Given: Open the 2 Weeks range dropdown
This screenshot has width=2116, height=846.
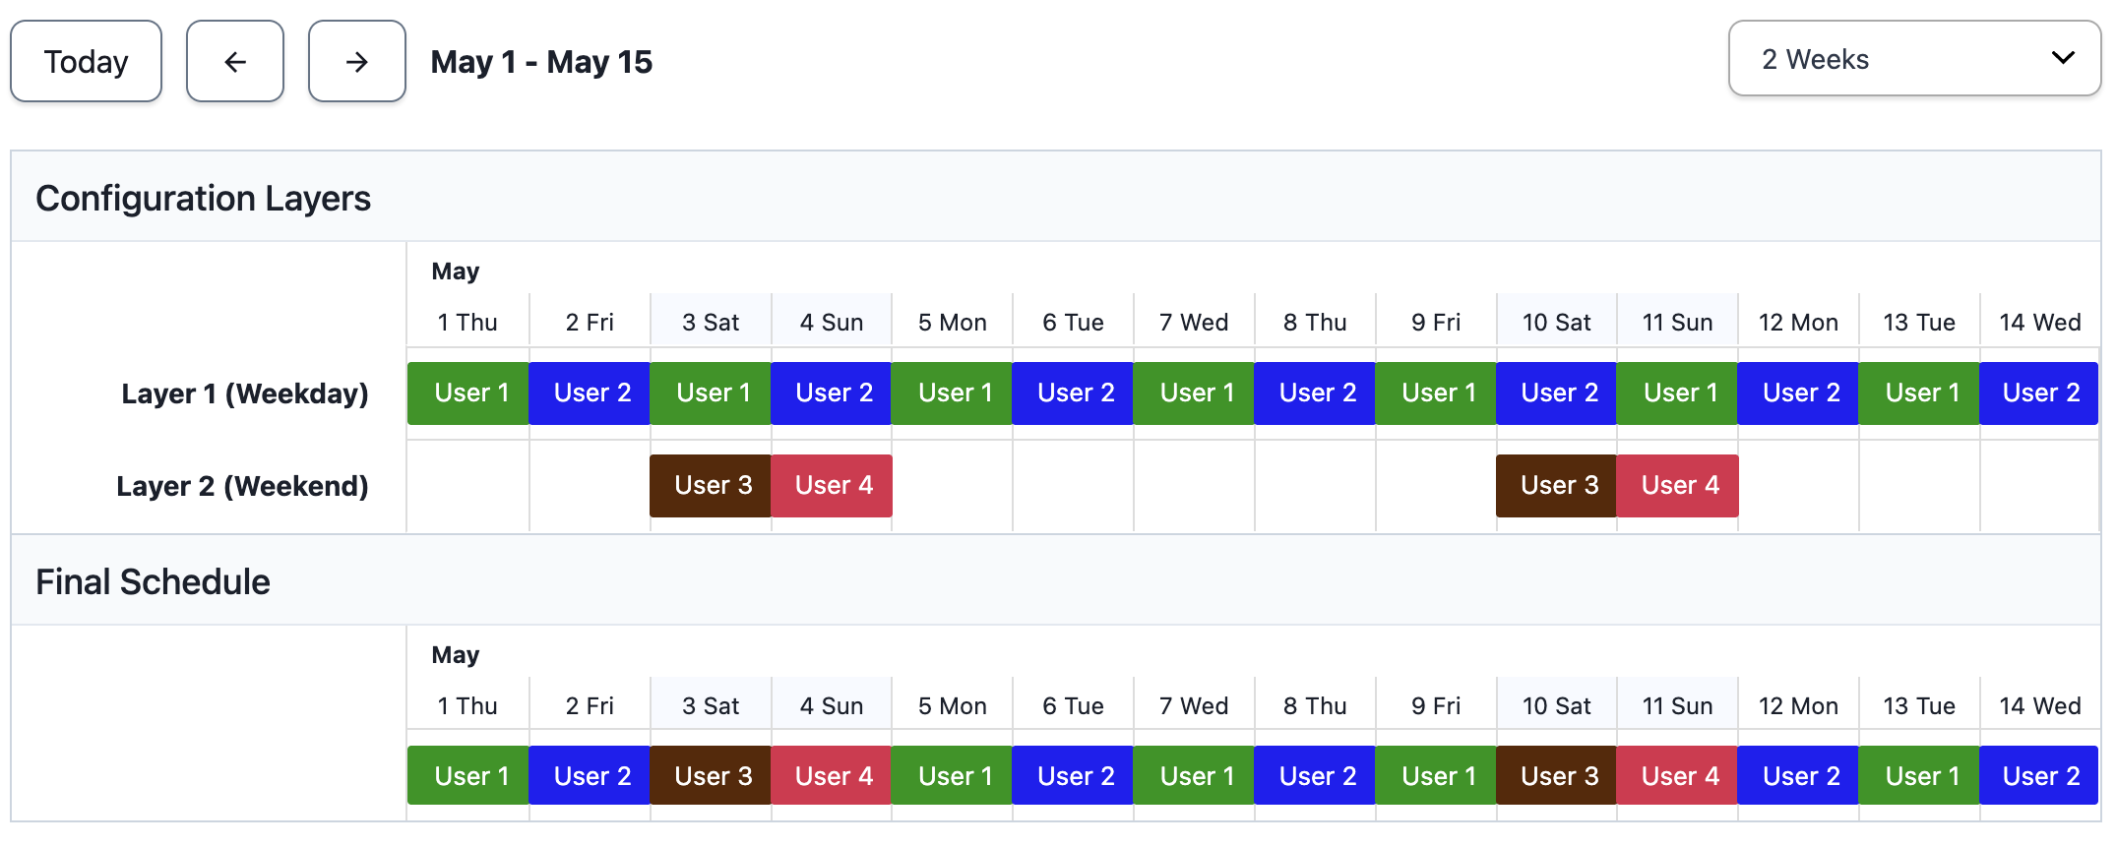Looking at the screenshot, I should click(1912, 59).
